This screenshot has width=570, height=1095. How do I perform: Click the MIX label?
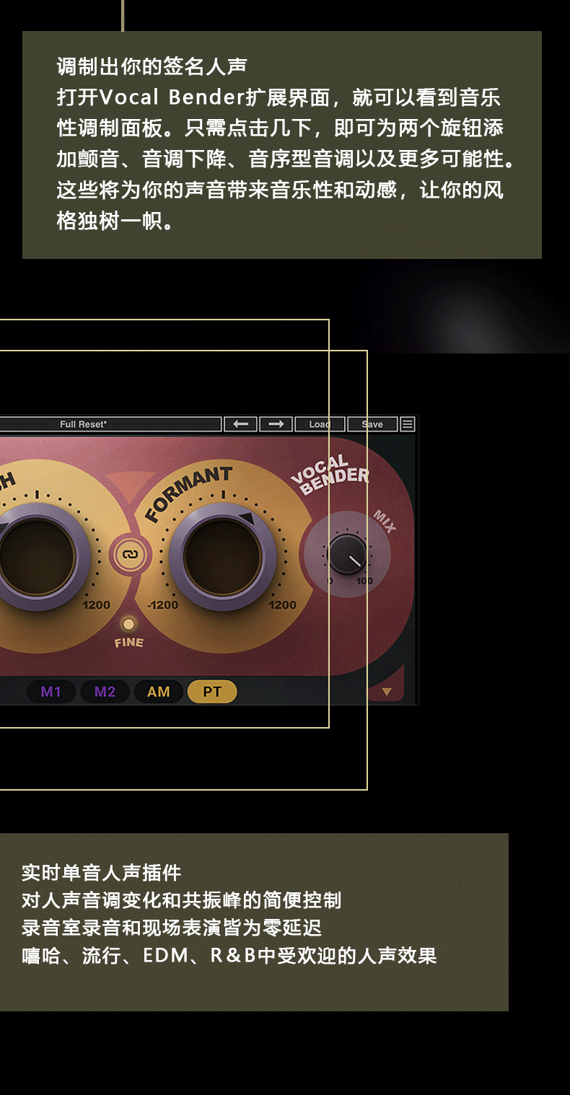click(385, 521)
